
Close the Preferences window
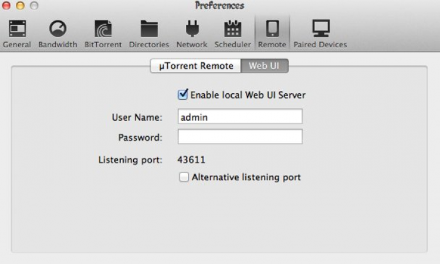[x=6, y=5]
